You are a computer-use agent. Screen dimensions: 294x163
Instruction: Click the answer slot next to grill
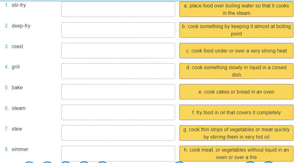point(118,71)
